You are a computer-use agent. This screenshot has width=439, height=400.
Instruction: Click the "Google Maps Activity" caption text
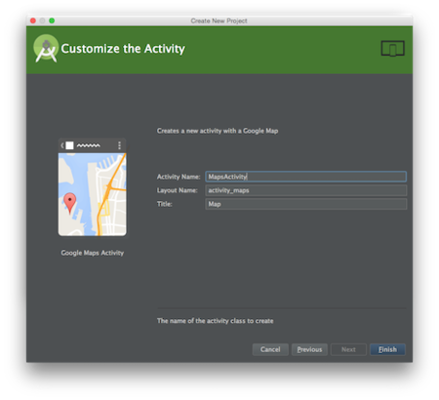[x=93, y=253]
